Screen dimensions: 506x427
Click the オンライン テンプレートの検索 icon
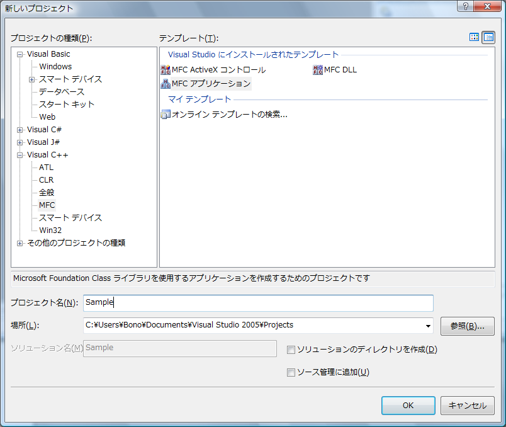tap(166, 115)
